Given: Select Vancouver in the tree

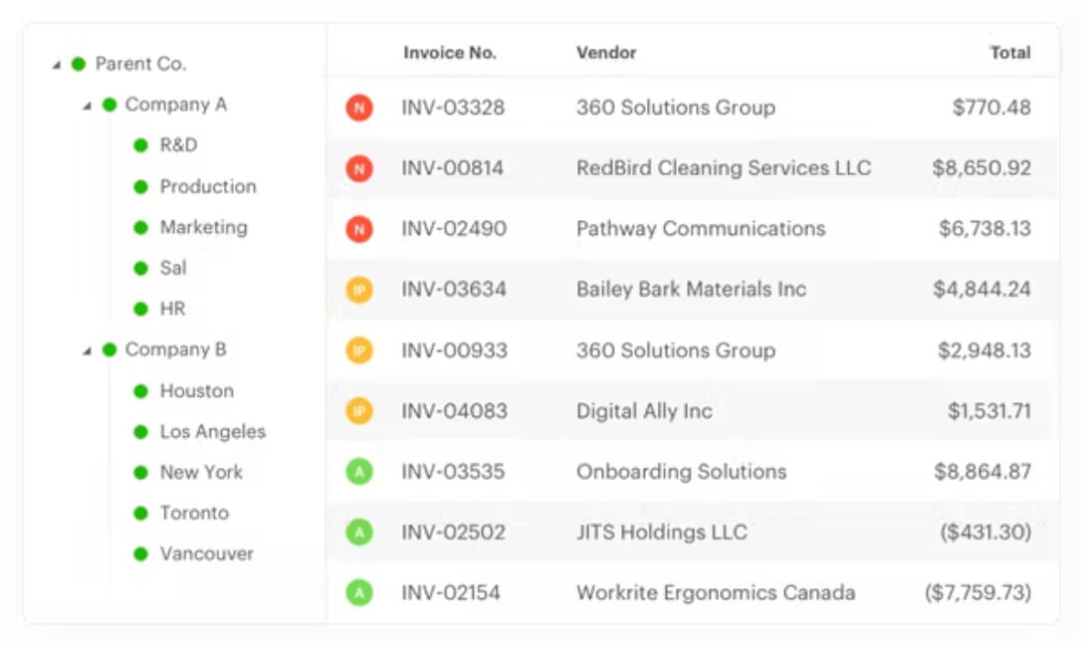Looking at the screenshot, I should [206, 553].
